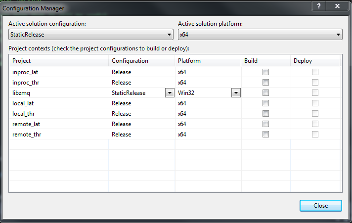Enable Build checkbox for inproc_lat

tap(265, 72)
